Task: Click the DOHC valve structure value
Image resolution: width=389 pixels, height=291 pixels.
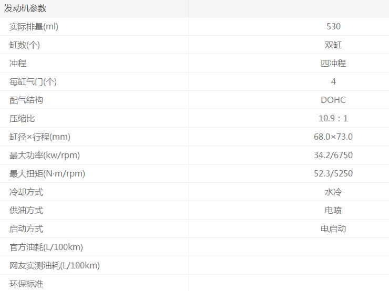Action: click(333, 100)
